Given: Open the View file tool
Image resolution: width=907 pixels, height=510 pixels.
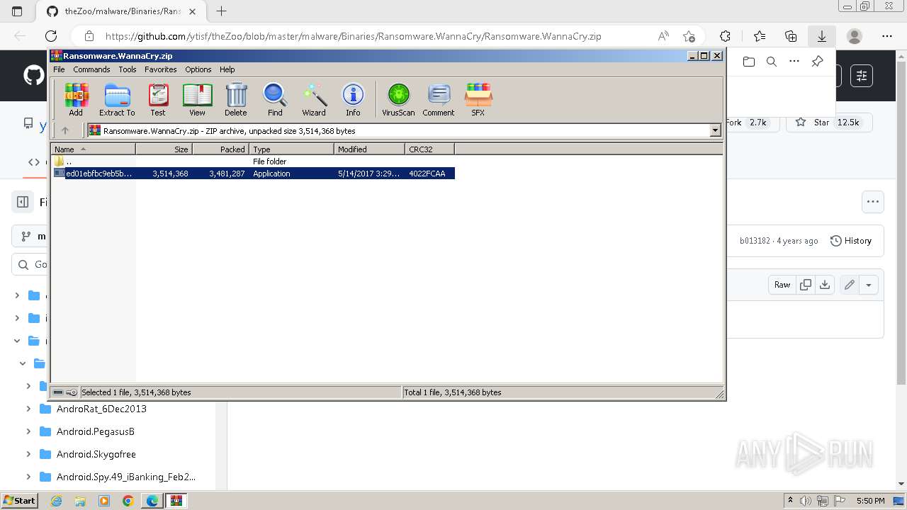Looking at the screenshot, I should pyautogui.click(x=197, y=100).
